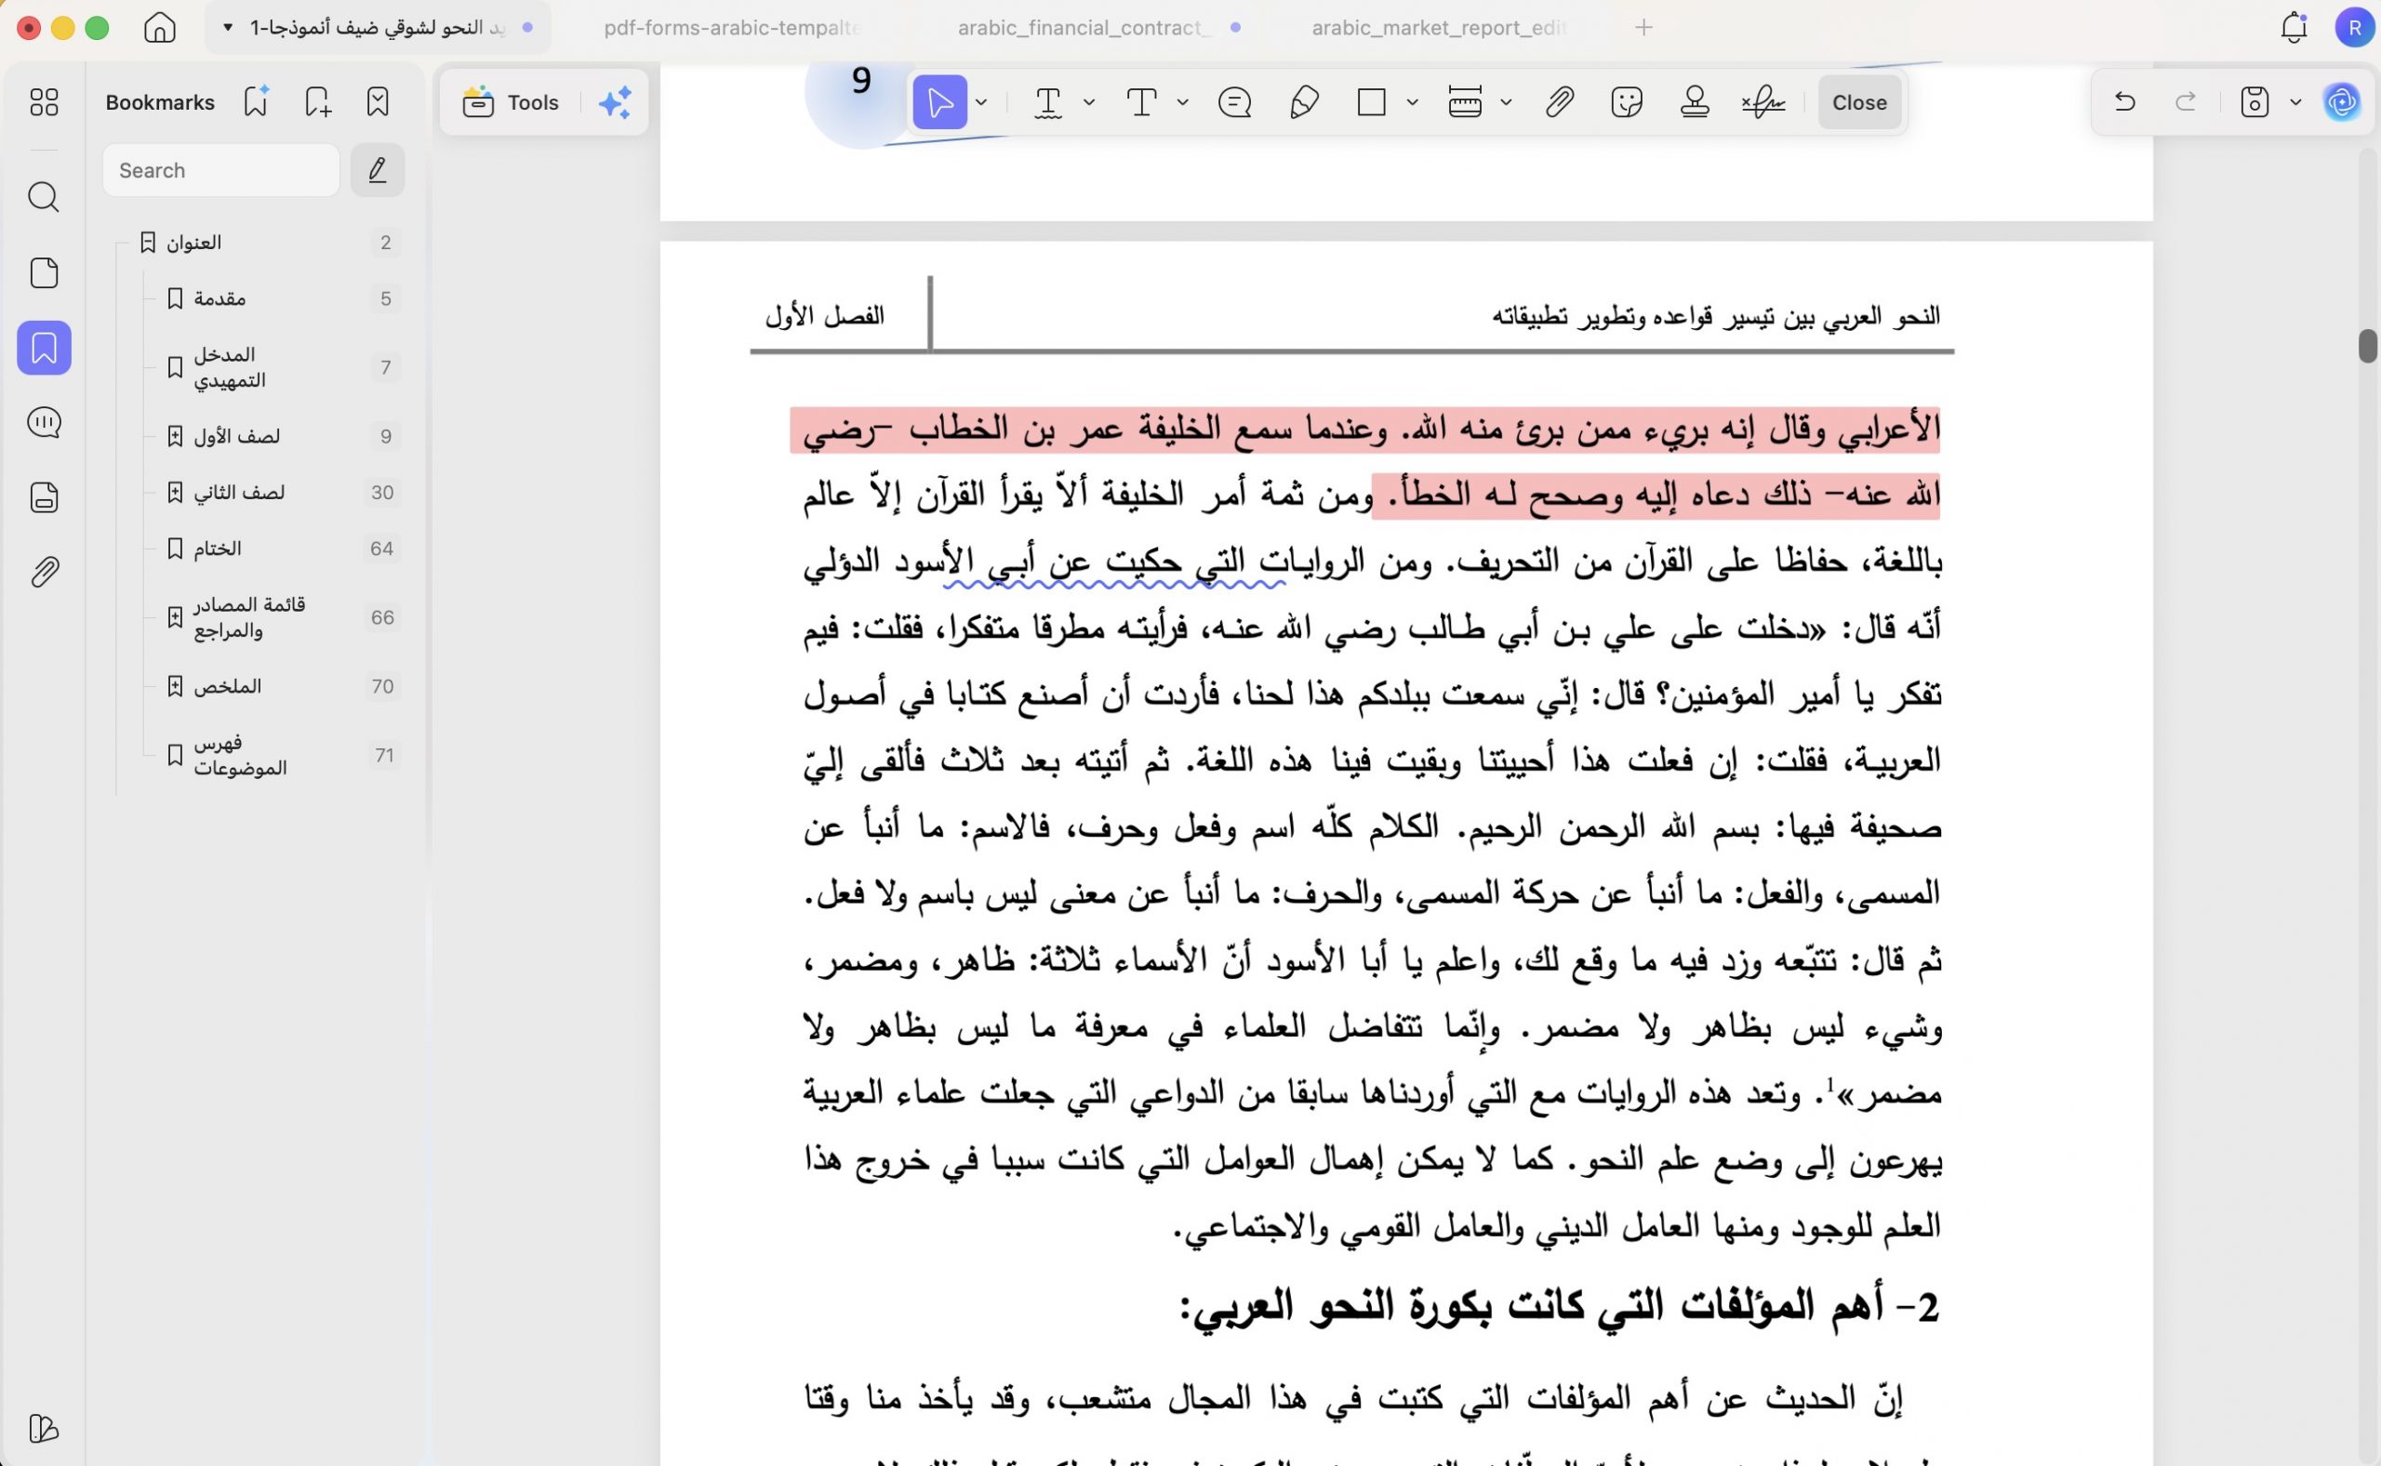Open the attachments paperclip sidebar icon
This screenshot has width=2381, height=1466.
[44, 572]
